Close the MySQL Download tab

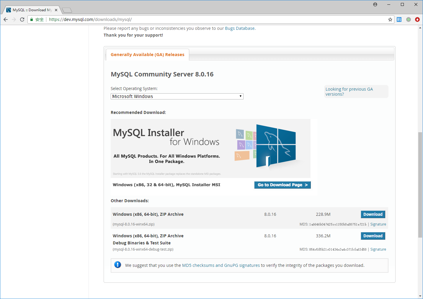(56, 10)
